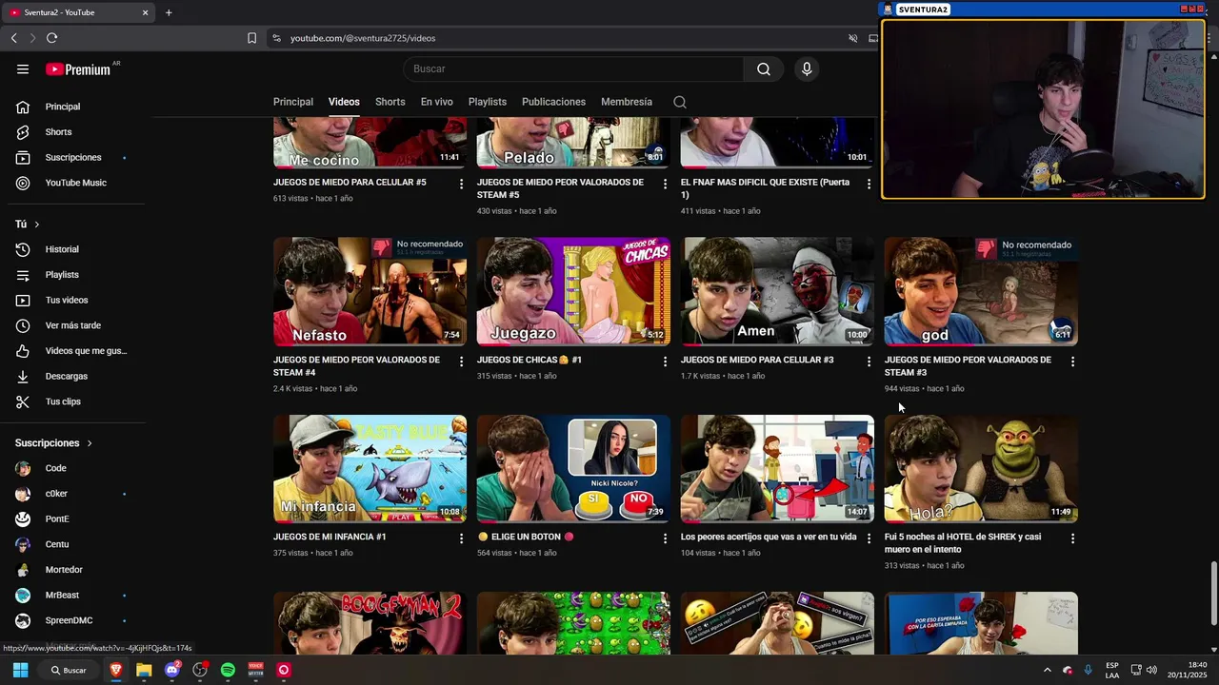Show hidden system tray icons
1219x685 pixels.
pos(1047,670)
